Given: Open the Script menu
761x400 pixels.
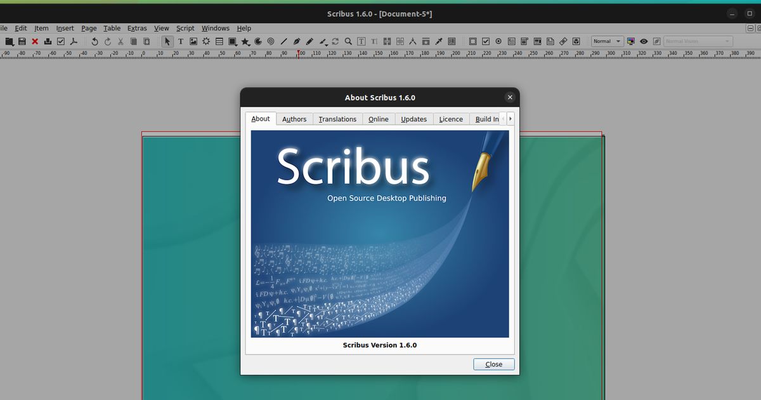Looking at the screenshot, I should point(185,28).
